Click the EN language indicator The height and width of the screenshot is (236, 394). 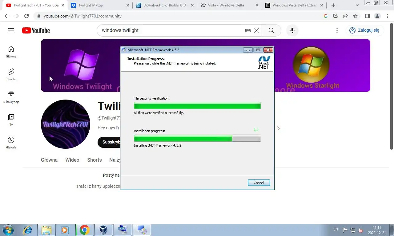point(336,229)
